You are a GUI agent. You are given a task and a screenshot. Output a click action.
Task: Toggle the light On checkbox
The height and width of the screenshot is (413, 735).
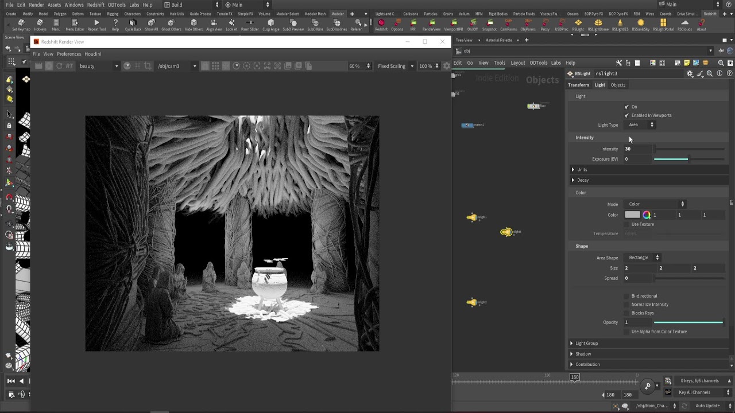coord(626,107)
